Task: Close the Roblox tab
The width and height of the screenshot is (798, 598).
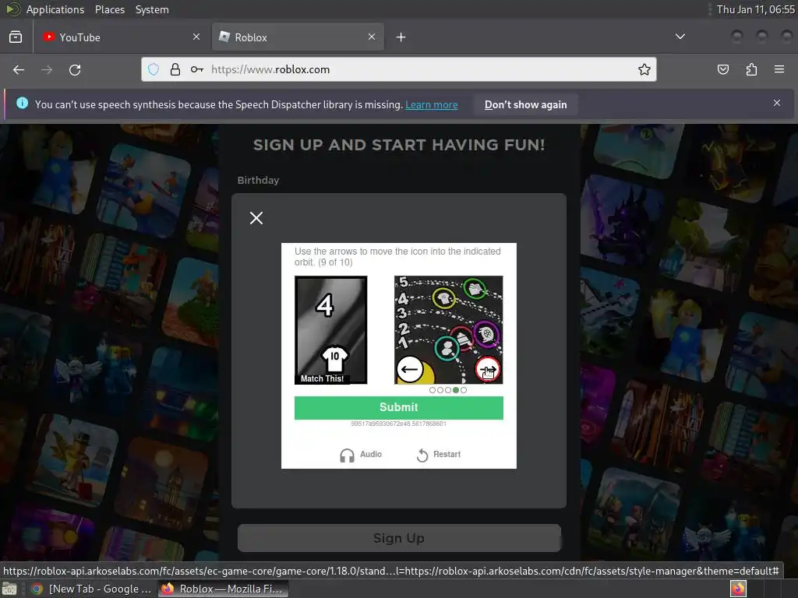Action: point(372,37)
